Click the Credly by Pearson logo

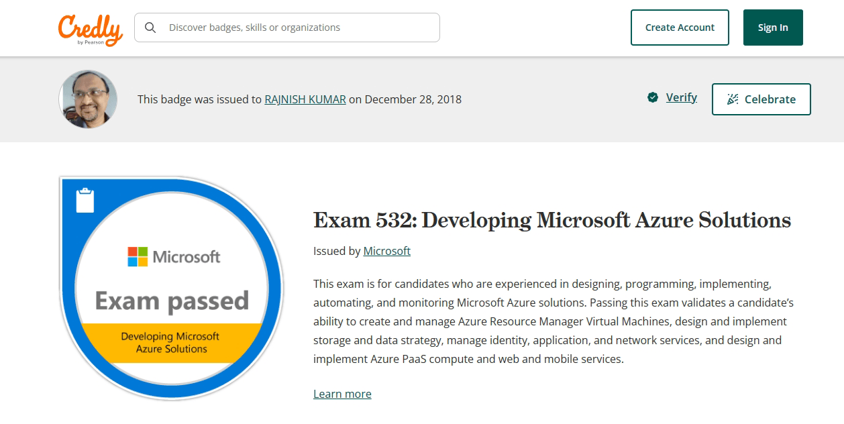click(x=90, y=29)
